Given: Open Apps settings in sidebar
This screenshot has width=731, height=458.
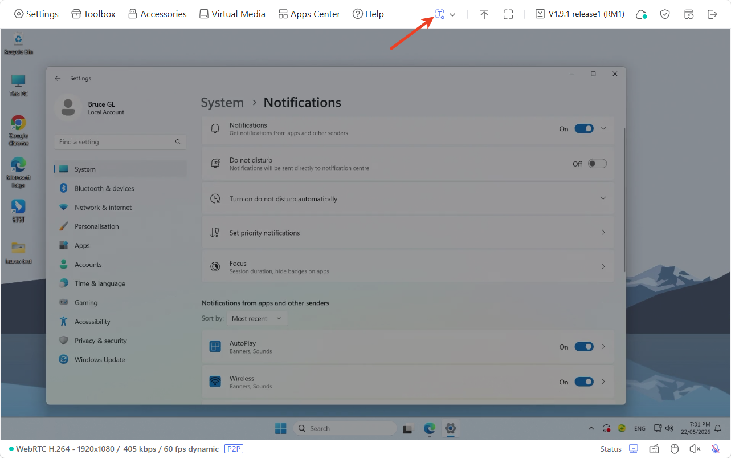Looking at the screenshot, I should [x=120, y=245].
